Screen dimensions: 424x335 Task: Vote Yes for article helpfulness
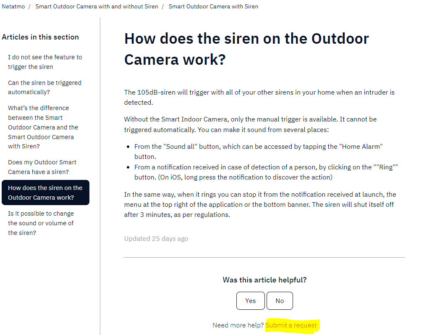[250, 301]
